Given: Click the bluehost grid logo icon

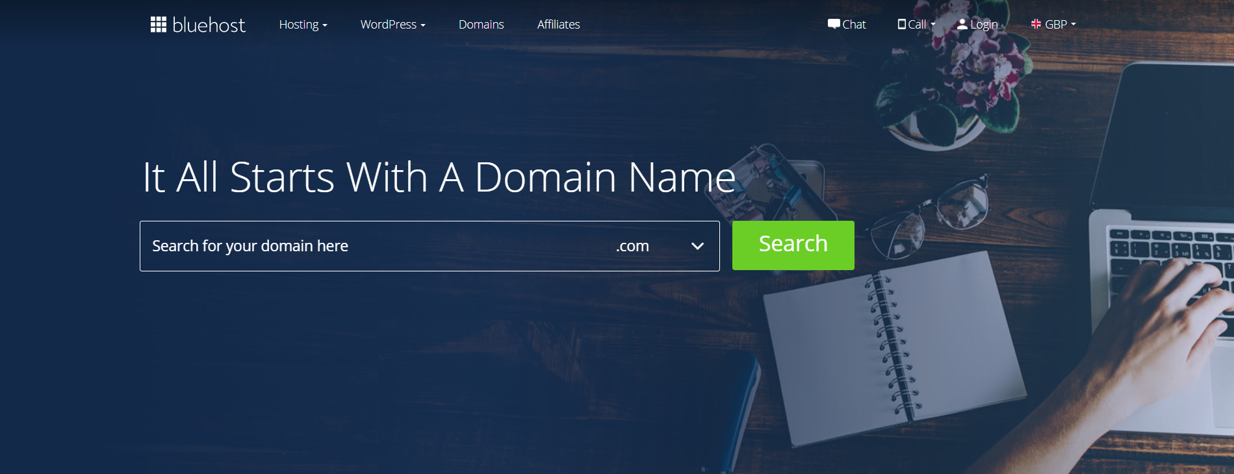Looking at the screenshot, I should [x=159, y=25].
